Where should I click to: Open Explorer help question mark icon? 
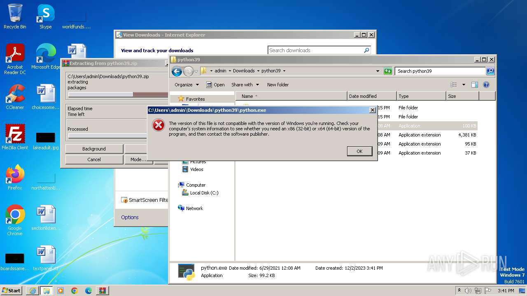pyautogui.click(x=486, y=85)
